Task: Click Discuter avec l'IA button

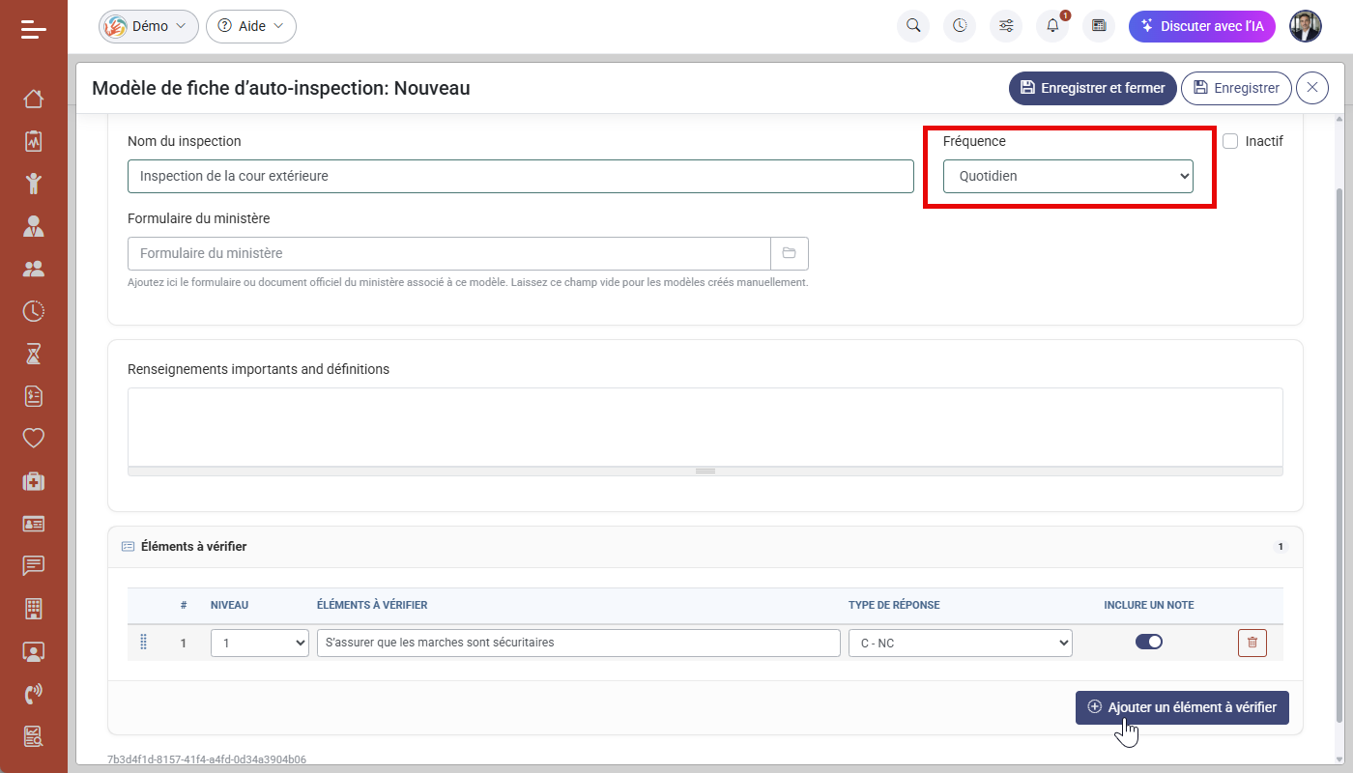Action: [x=1202, y=26]
